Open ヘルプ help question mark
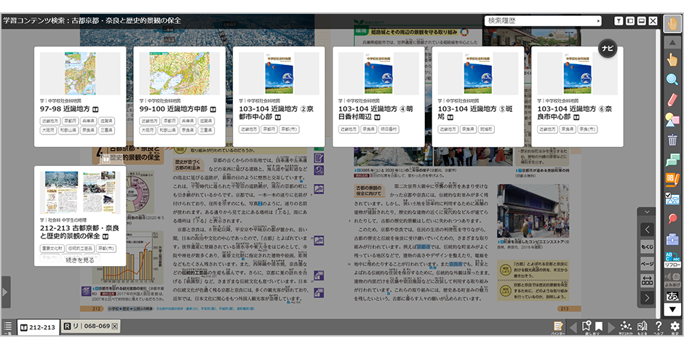This screenshot has height=349, width=684. (x=659, y=326)
